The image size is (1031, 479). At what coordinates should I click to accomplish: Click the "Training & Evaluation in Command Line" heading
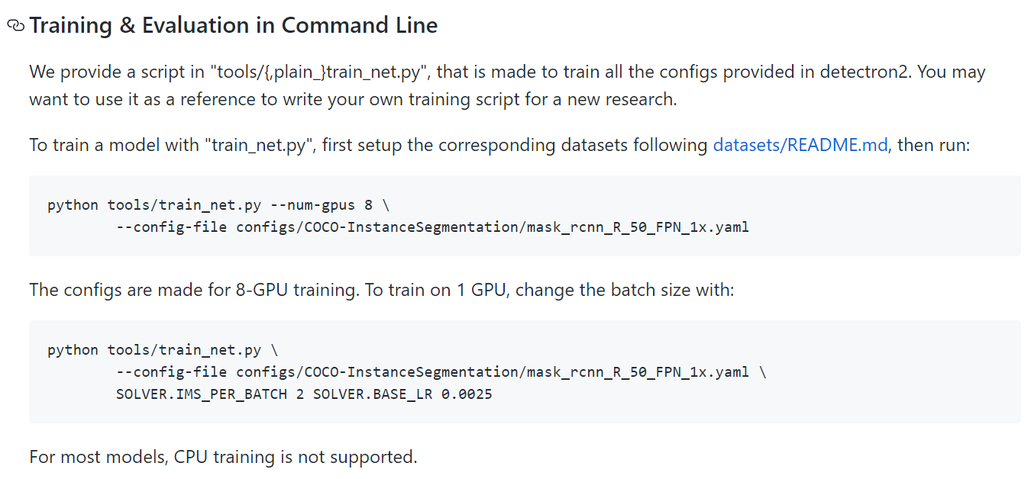[x=233, y=25]
